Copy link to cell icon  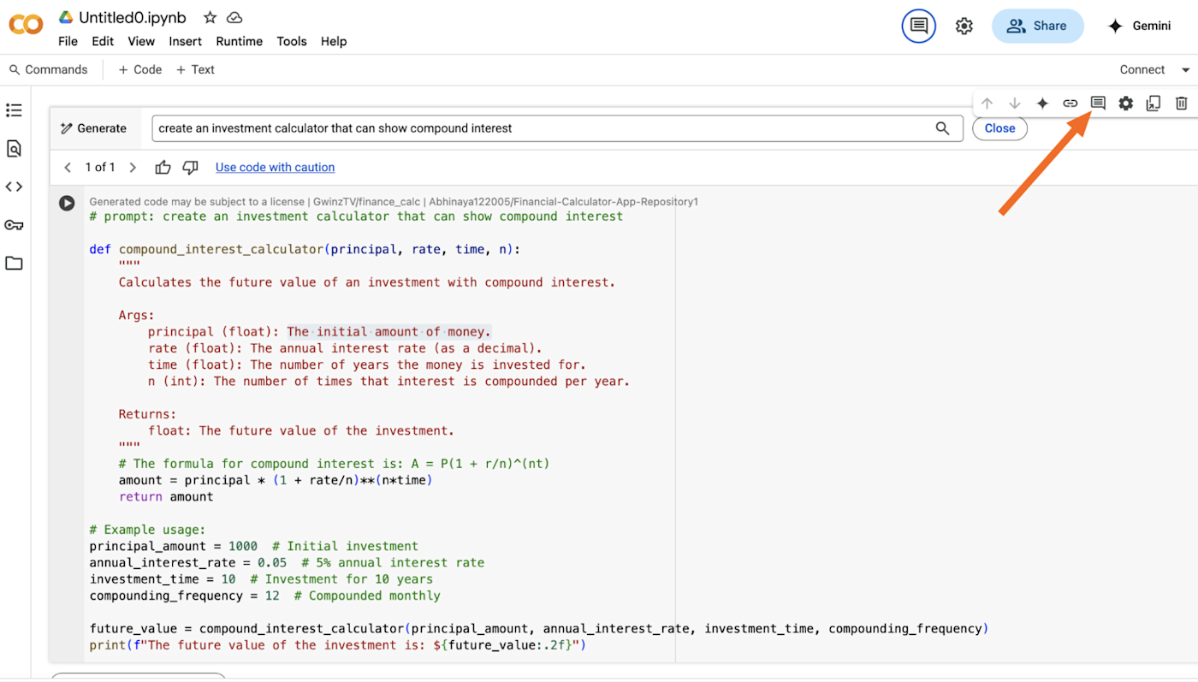(1070, 104)
